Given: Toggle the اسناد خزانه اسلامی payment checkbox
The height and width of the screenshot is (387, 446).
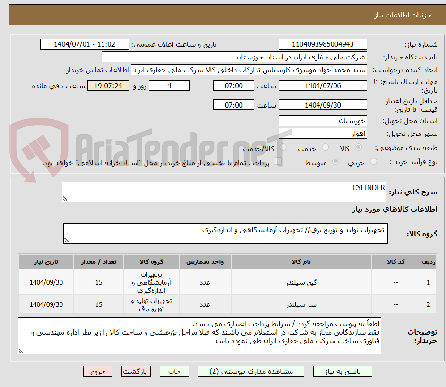Looking at the screenshot, I should [278, 161].
